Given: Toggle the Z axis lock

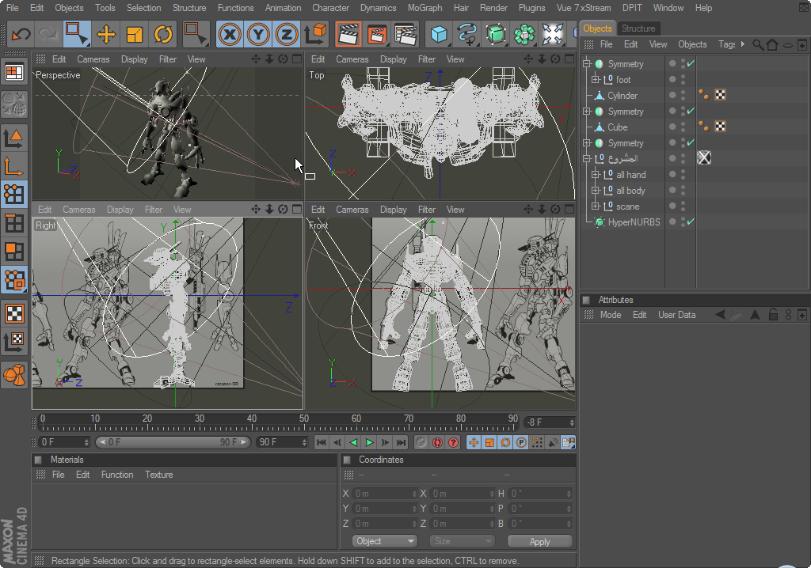Looking at the screenshot, I should click(287, 34).
